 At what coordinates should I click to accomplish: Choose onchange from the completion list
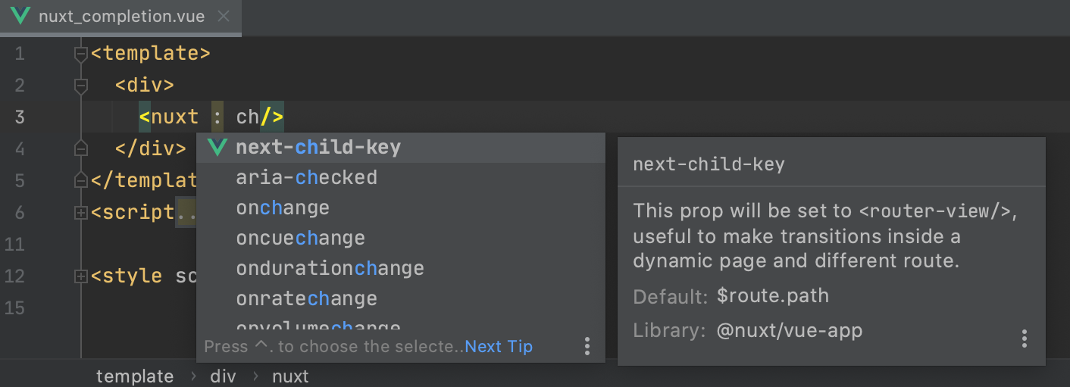(283, 208)
